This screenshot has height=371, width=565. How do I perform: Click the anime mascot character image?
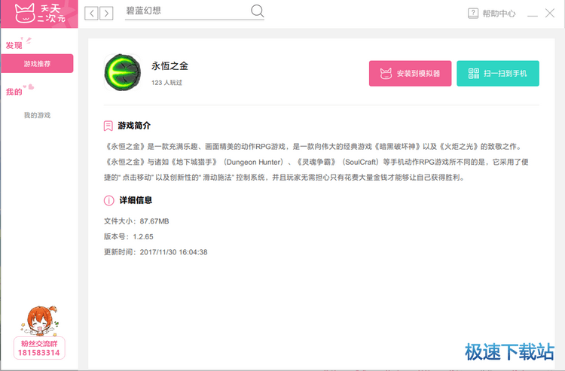pos(39,321)
